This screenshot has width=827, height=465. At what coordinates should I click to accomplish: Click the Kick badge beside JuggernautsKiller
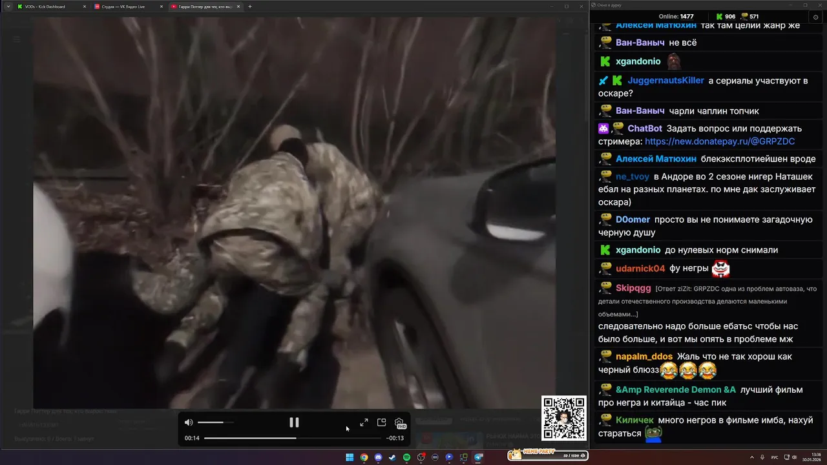click(x=617, y=81)
